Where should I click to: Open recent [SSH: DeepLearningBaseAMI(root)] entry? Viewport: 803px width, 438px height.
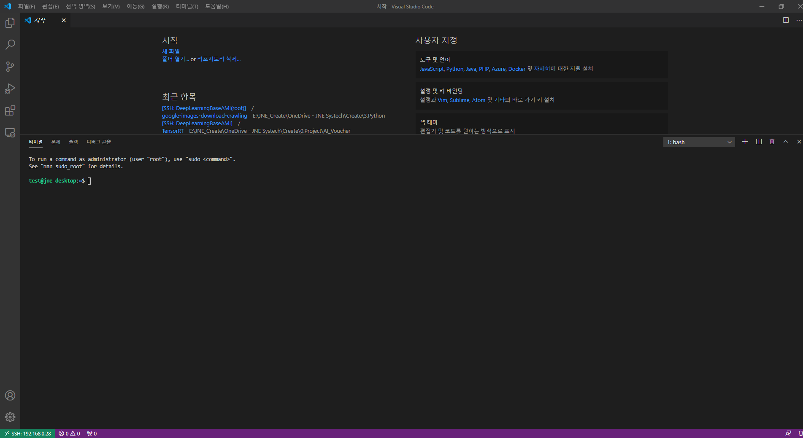[204, 108]
